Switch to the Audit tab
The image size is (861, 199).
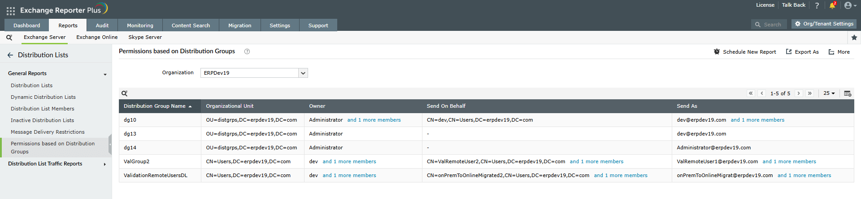pos(102,25)
